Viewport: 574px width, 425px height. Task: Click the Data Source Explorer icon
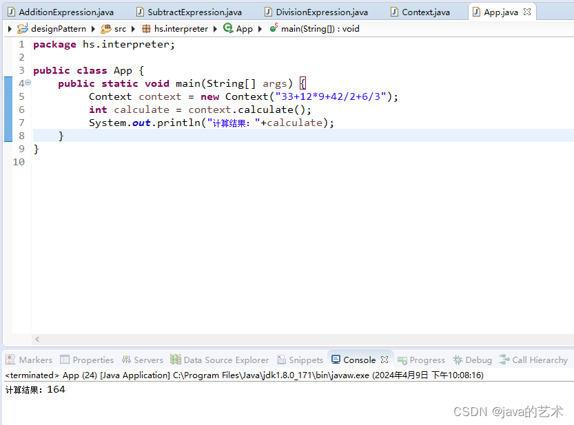(x=176, y=360)
